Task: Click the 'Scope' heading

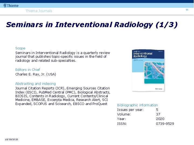Action: tap(20, 48)
